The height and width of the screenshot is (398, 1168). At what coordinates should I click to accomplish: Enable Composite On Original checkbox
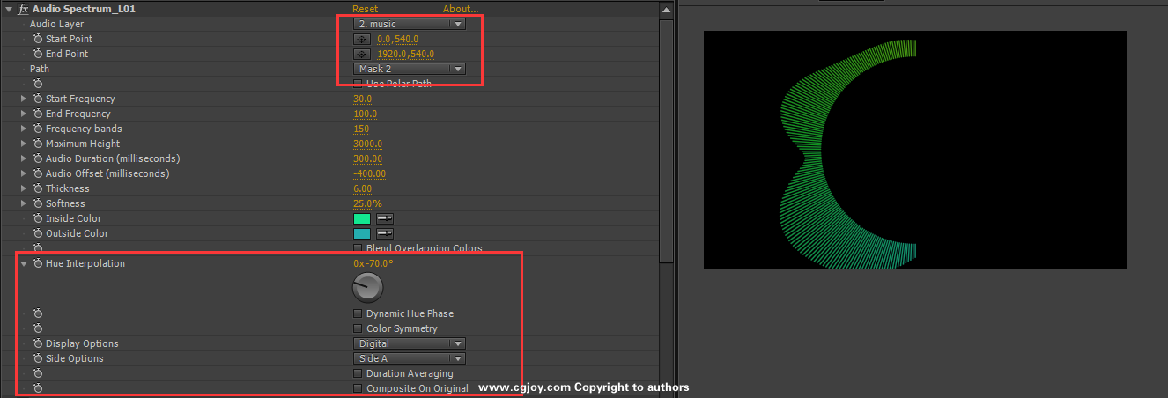(358, 388)
